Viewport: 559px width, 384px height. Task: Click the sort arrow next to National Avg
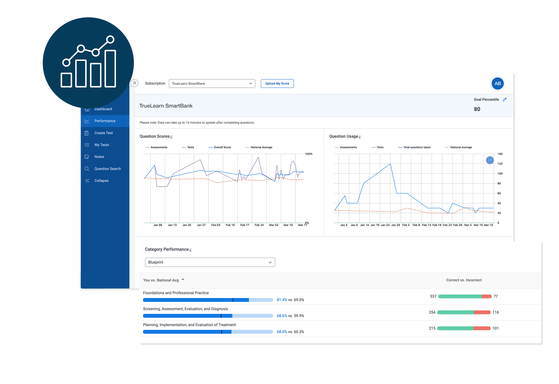coord(183,279)
